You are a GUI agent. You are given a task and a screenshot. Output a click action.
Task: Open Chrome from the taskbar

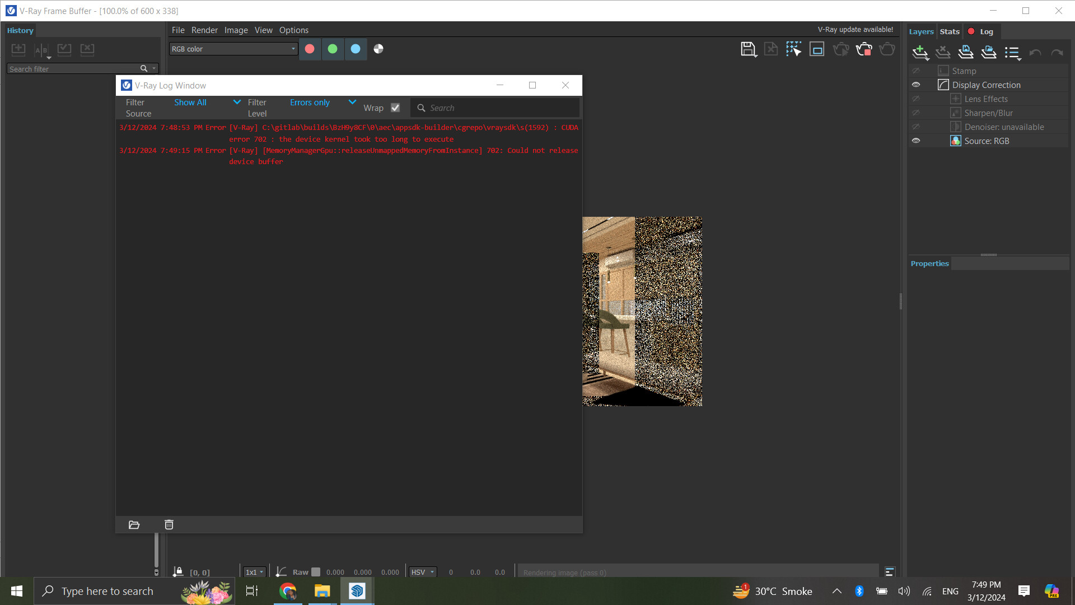tap(288, 591)
